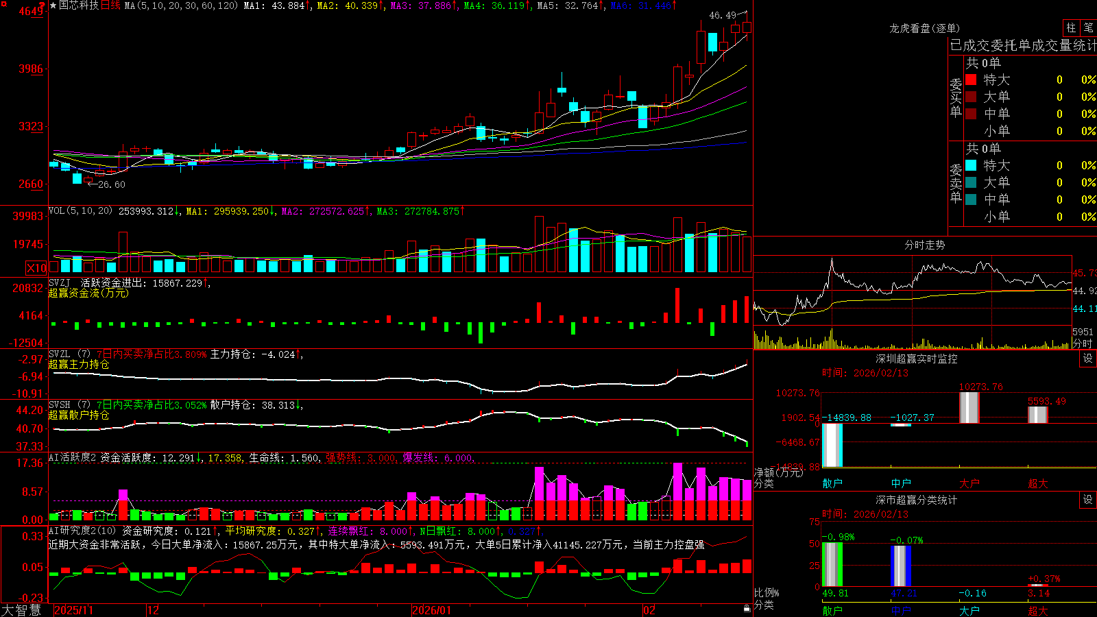Select 散户 category in 深圳超赢实时监控

[x=832, y=483]
